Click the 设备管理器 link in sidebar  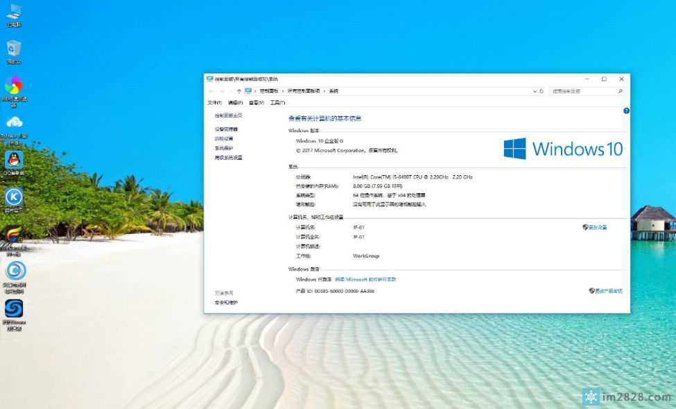[x=226, y=129]
